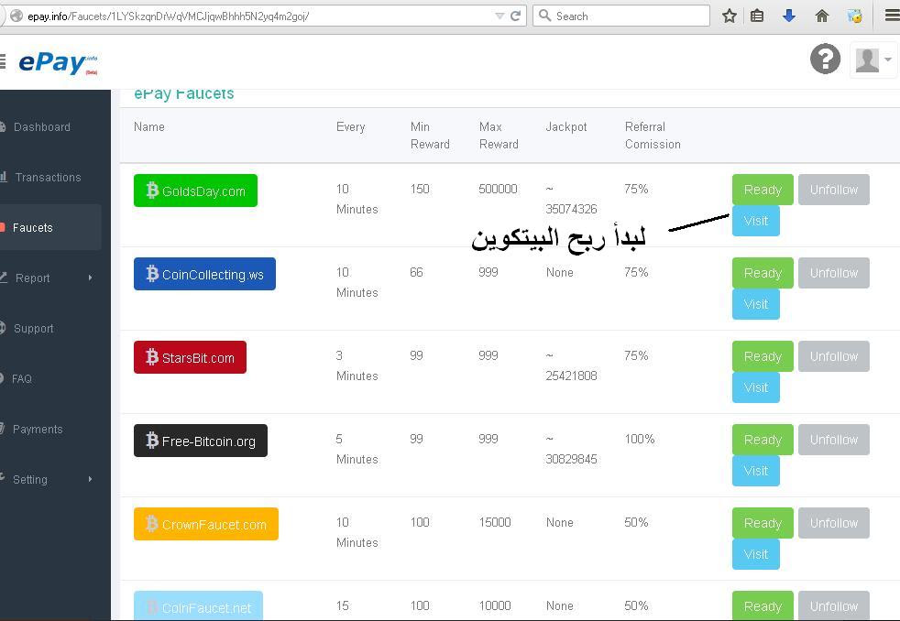Open the CoinFaucet.net faucet
The height and width of the screenshot is (621, 900).
point(198,606)
